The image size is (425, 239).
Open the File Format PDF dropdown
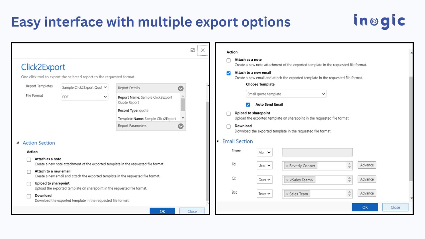tap(85, 97)
